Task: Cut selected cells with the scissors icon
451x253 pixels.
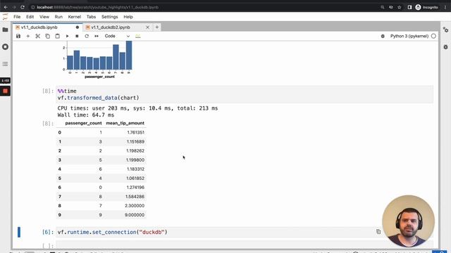Action: (x=37, y=36)
